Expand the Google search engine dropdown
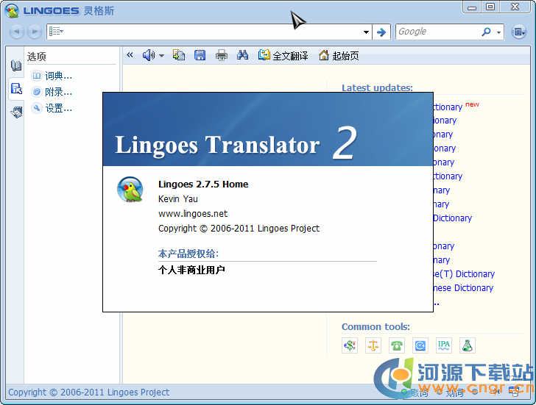This screenshot has width=536, height=405. click(x=498, y=32)
